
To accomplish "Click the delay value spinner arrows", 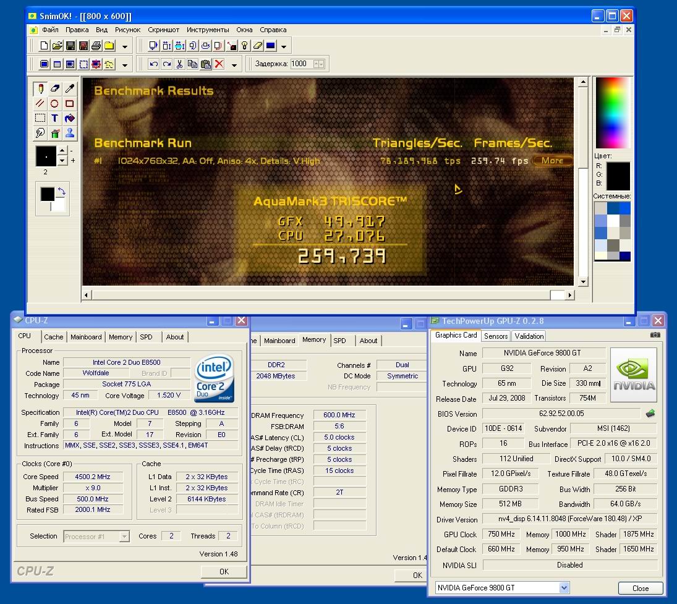I will (318, 64).
